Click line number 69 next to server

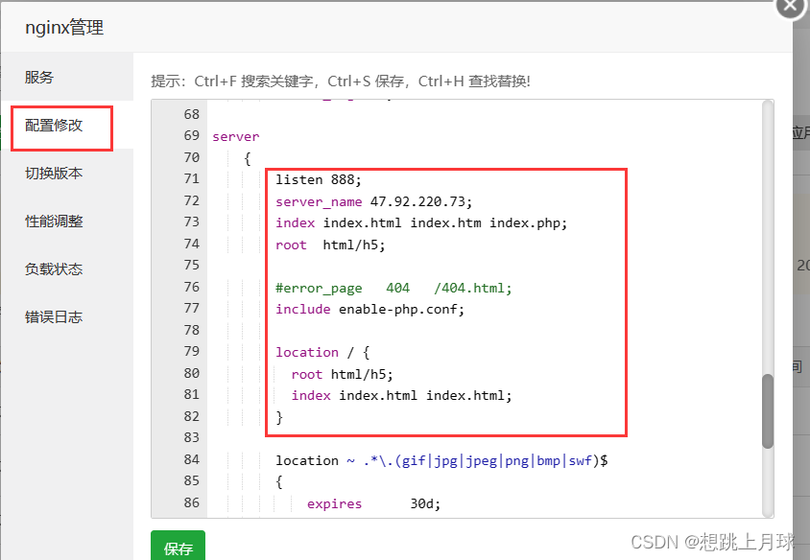tap(191, 135)
